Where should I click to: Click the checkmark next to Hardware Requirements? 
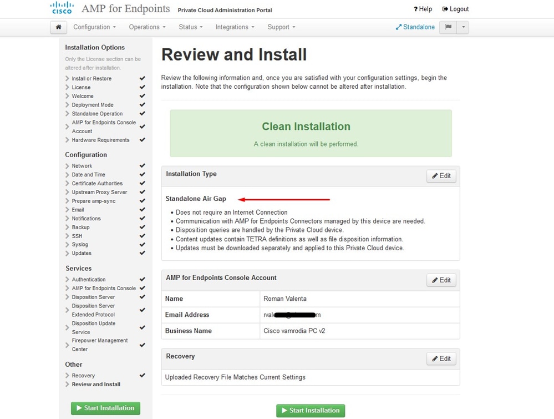(143, 140)
